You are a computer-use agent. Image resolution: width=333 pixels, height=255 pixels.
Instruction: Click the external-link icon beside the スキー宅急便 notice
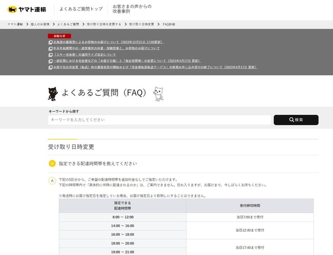coord(50,54)
